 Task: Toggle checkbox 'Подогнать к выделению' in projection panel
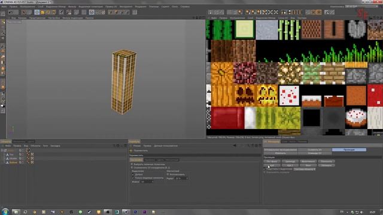coord(265,169)
